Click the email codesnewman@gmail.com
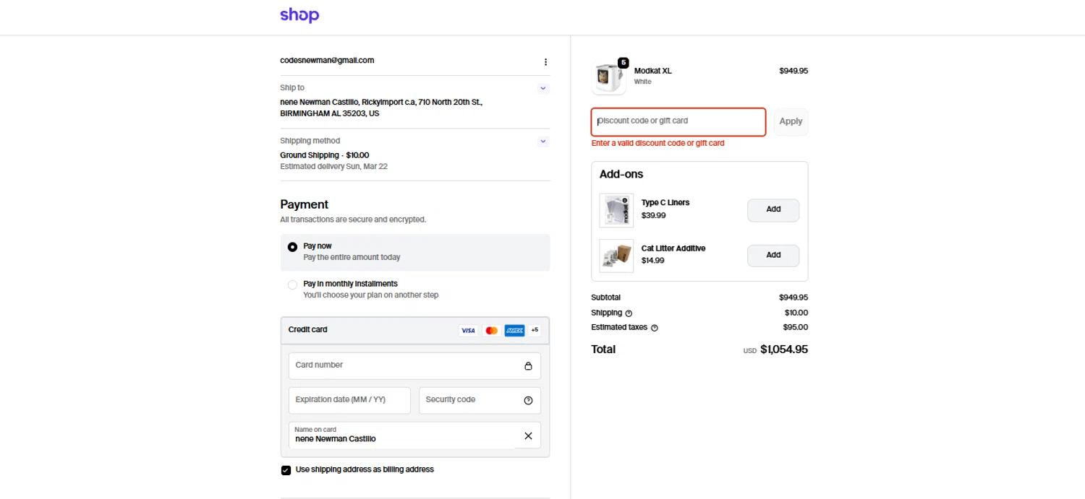 [327, 61]
